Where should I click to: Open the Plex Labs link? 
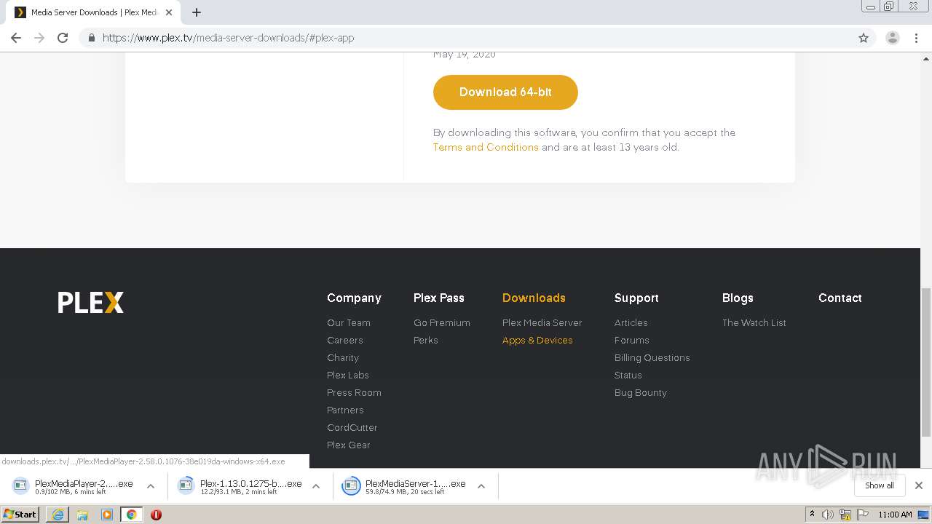pyautogui.click(x=348, y=375)
